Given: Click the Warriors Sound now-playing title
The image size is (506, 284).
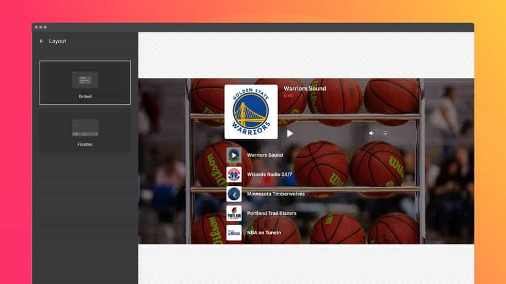Looking at the screenshot, I should coord(305,88).
